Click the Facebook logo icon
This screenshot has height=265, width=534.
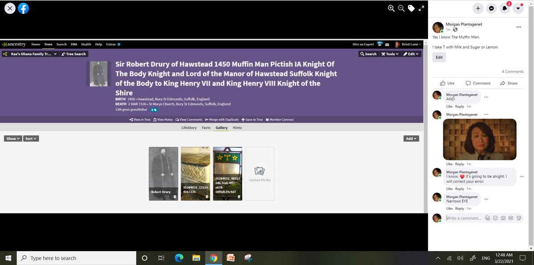[23, 8]
